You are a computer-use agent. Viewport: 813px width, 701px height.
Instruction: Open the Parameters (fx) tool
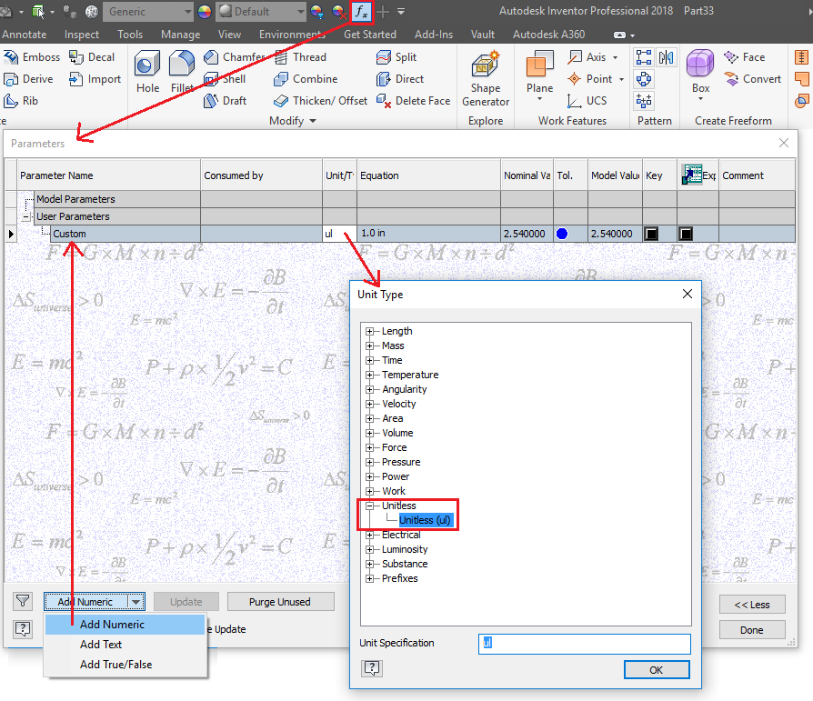[x=361, y=12]
